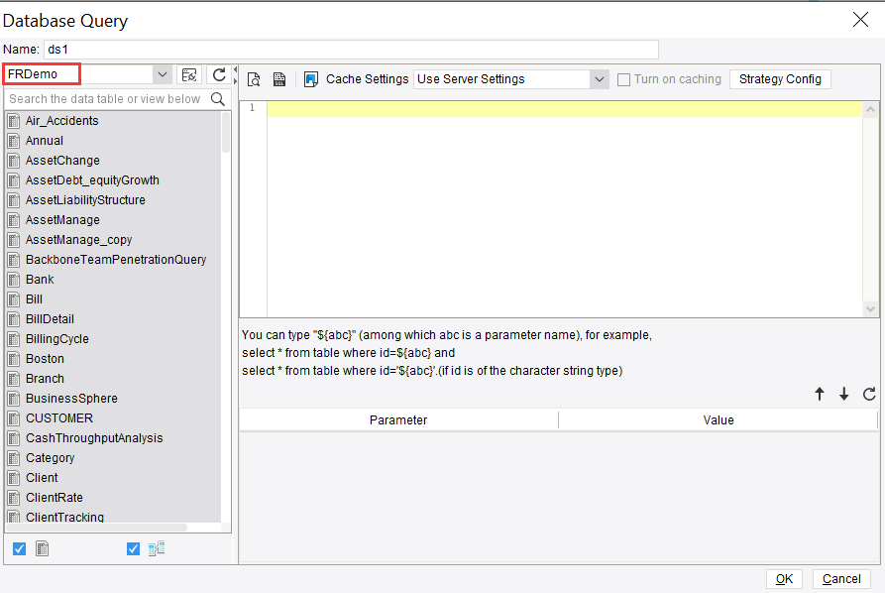The height and width of the screenshot is (593, 885).
Task: Refresh the parameter list
Action: [869, 394]
